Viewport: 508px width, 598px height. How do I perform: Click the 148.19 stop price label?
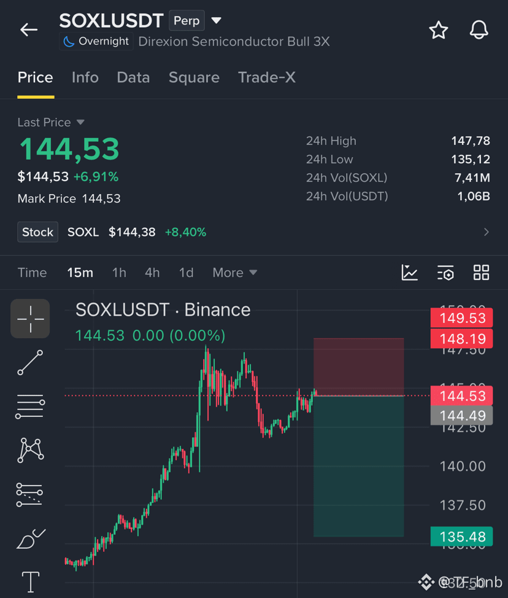461,339
